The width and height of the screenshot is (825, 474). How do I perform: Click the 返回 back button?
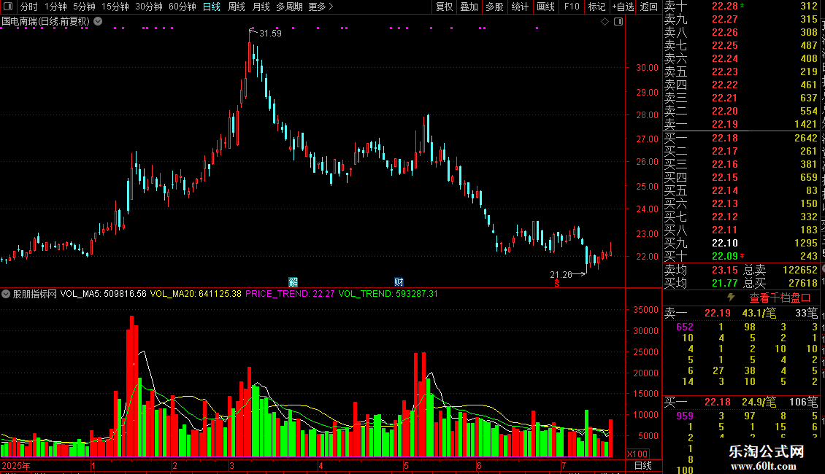pyautogui.click(x=649, y=7)
